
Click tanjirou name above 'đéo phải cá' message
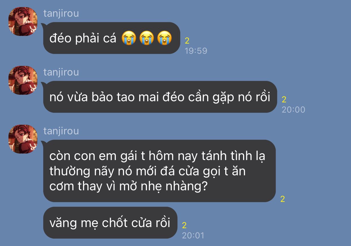[x=61, y=13]
